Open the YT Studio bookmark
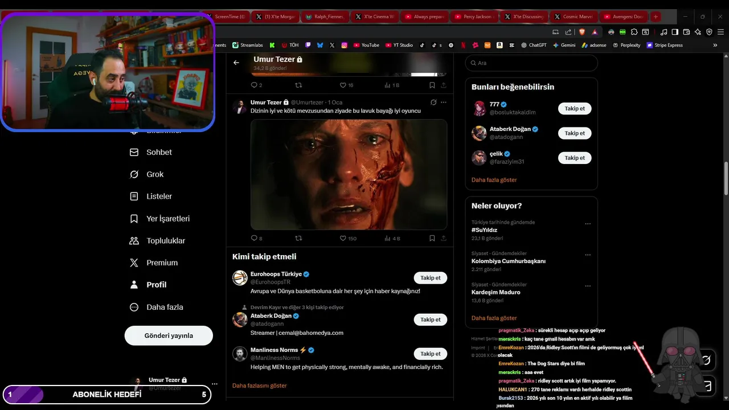Screen dimensions: 729x410 (399, 45)
